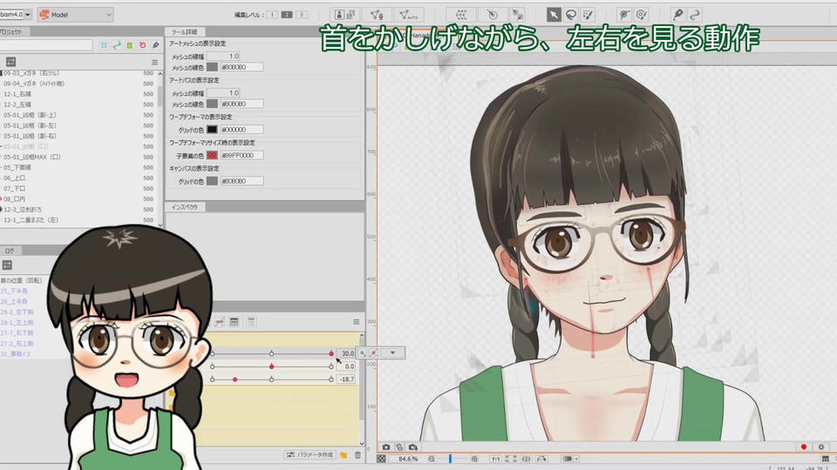Click the パラメータ作成 button
The height and width of the screenshot is (470, 837).
[310, 455]
